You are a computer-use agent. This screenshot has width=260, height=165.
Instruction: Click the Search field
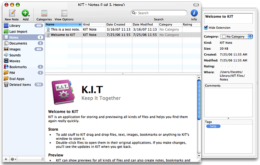(x=159, y=13)
